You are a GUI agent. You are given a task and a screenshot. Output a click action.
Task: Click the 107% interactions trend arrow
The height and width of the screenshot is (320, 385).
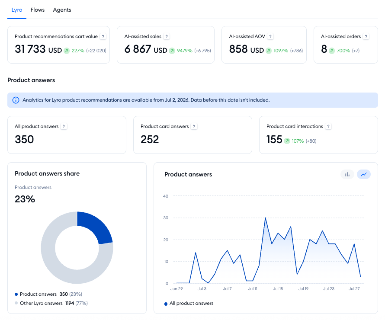point(287,141)
